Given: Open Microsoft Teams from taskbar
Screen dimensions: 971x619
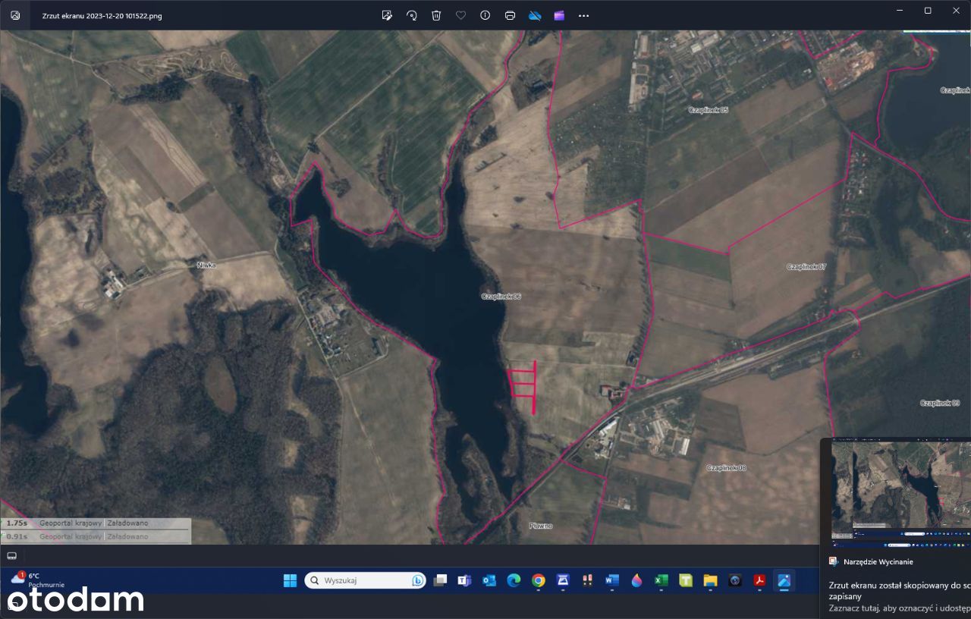Looking at the screenshot, I should pos(464,580).
